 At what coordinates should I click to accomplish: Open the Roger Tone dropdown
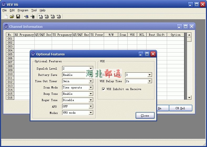tap(91, 100)
